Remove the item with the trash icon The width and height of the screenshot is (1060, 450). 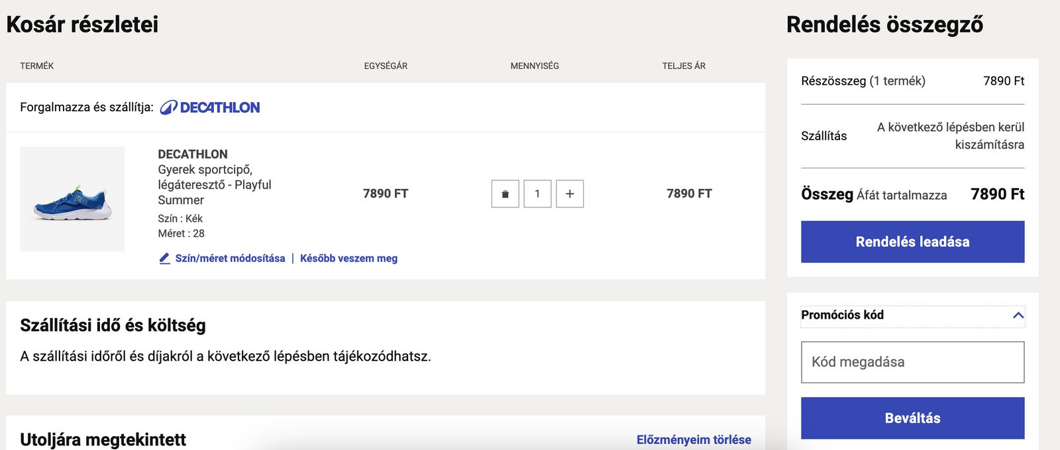(x=505, y=194)
